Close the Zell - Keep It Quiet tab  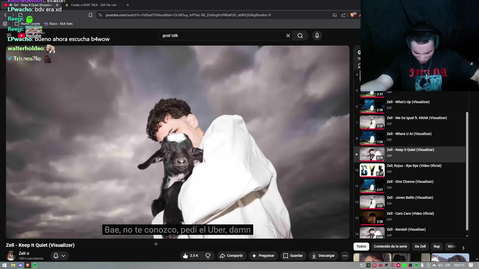pos(57,5)
